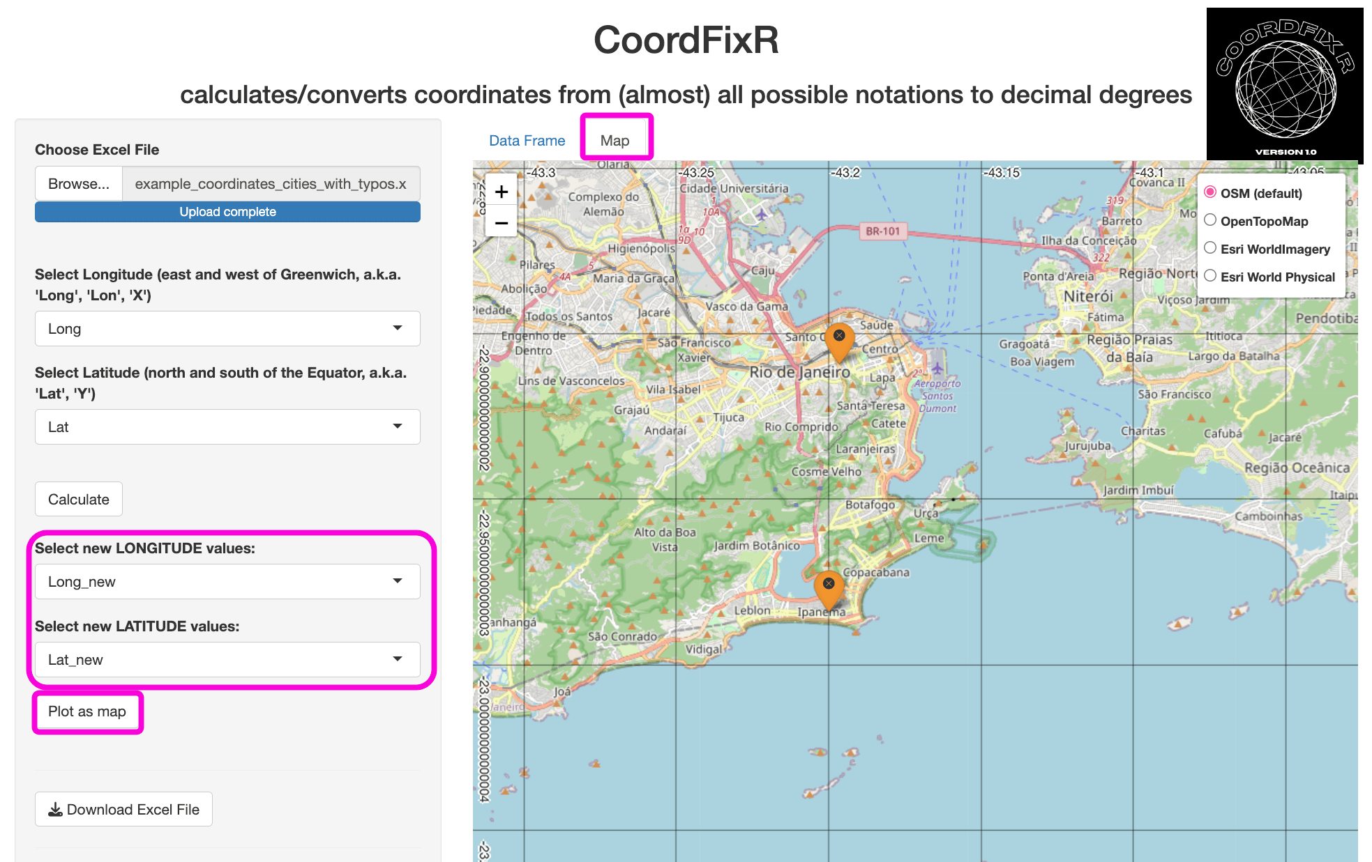Click the Niterói map label
The image size is (1372, 862).
coord(1088,296)
